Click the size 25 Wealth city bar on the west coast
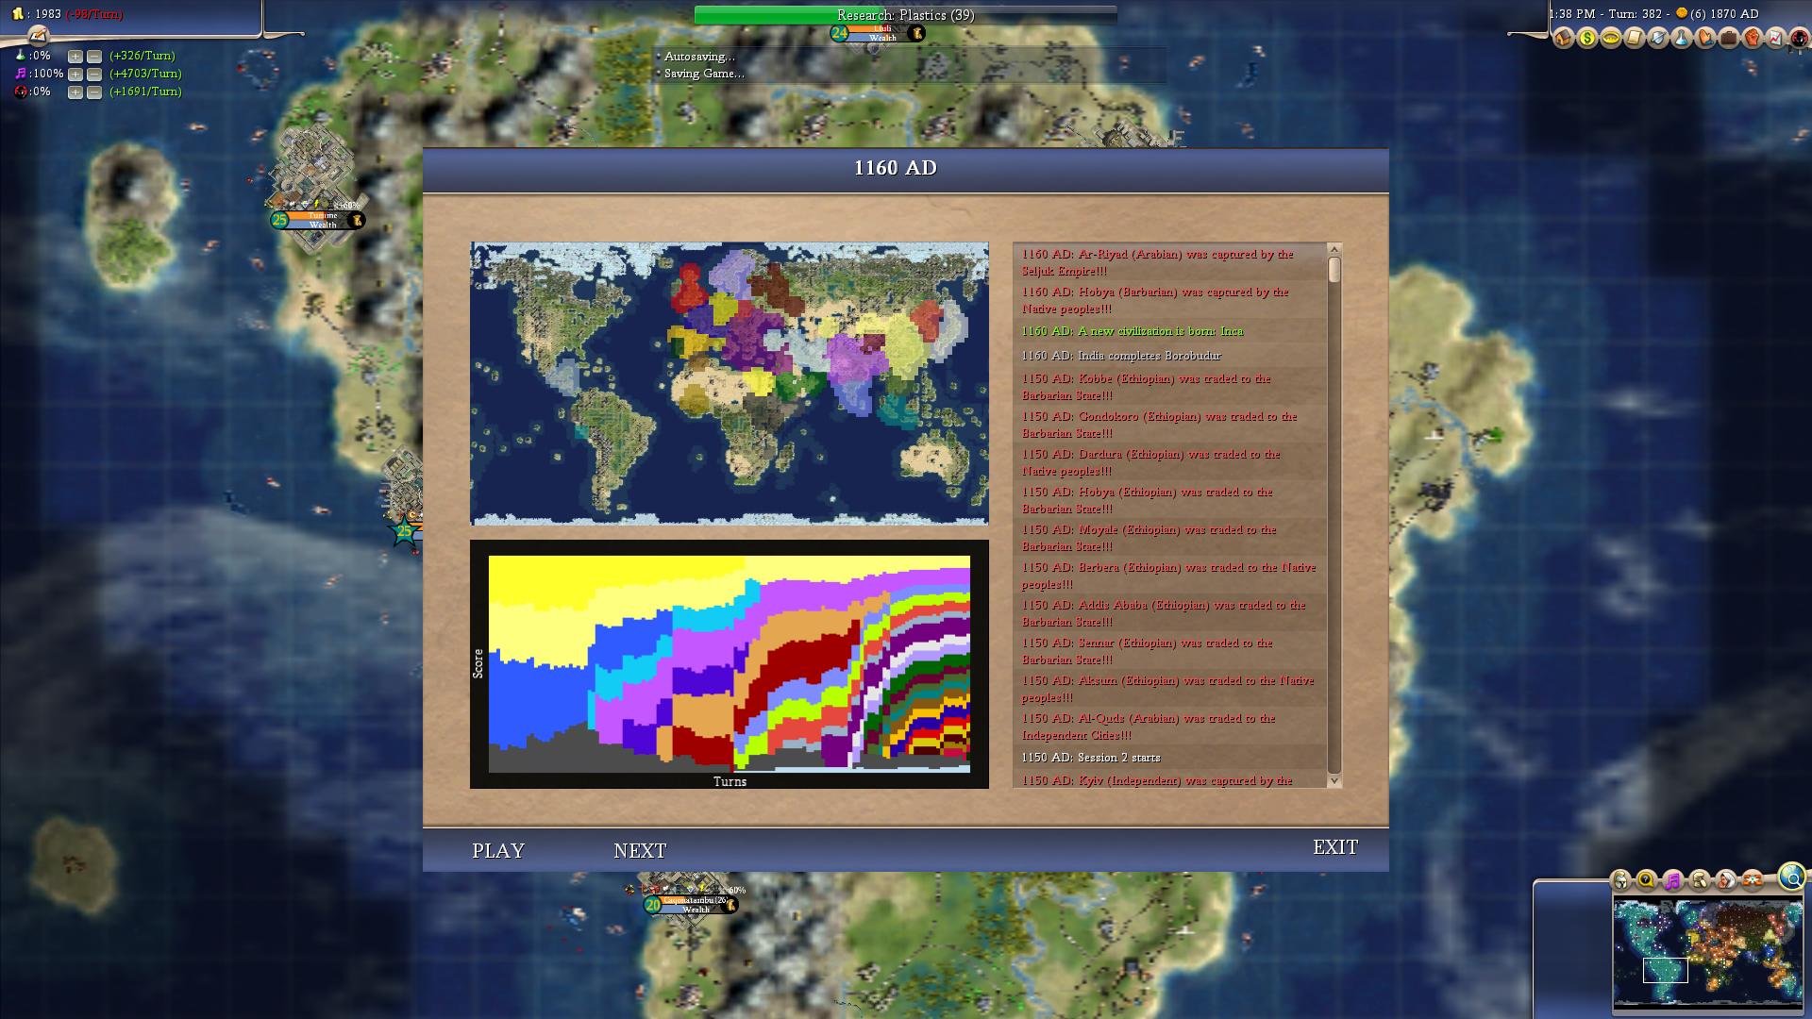 click(x=318, y=220)
